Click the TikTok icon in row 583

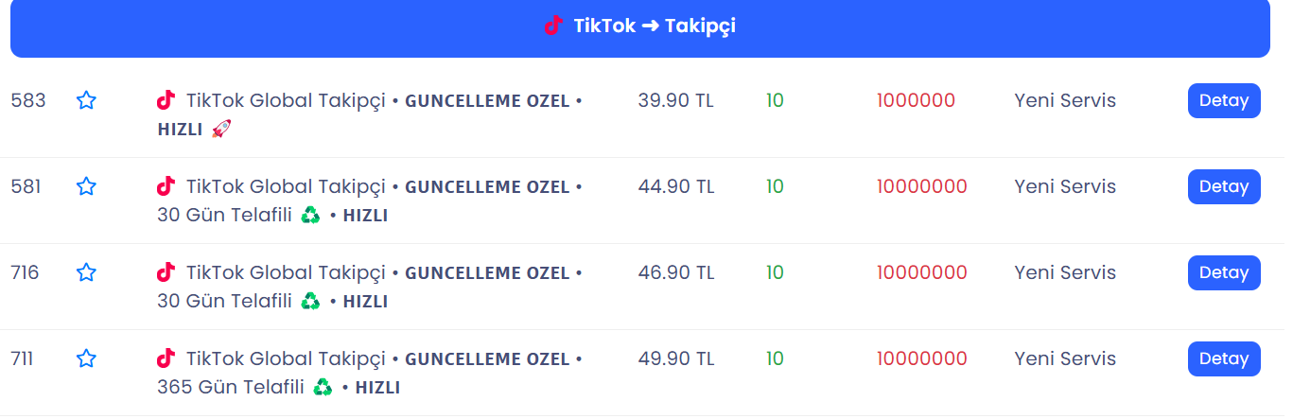(x=166, y=99)
